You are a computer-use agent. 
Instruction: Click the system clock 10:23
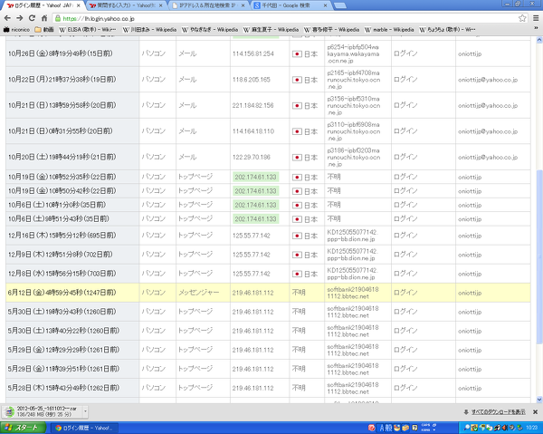click(531, 428)
